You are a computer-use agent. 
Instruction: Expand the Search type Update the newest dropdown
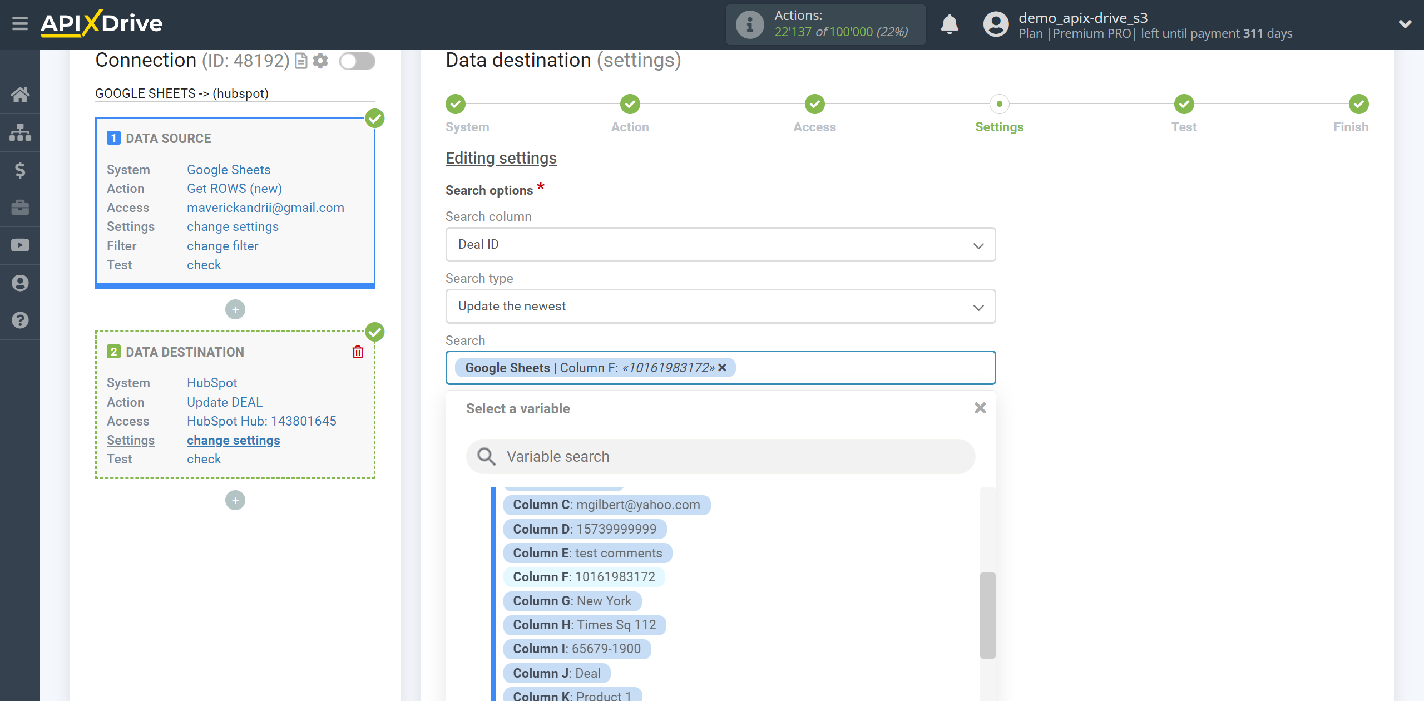click(719, 306)
